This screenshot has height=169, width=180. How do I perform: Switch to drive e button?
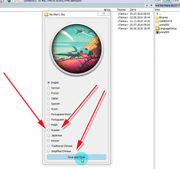click(x=176, y=1)
